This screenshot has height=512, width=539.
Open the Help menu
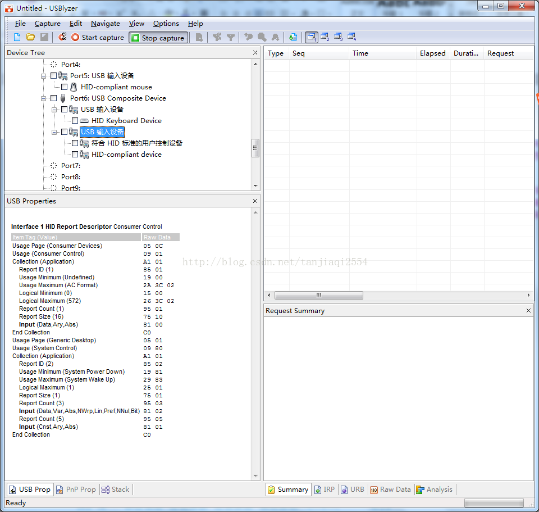[195, 24]
